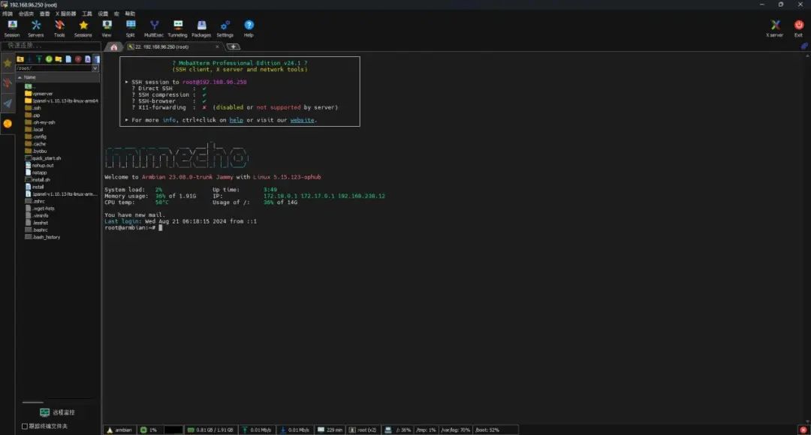
Task: Toggle the follow terminal folder checkbox
Action: pos(24,426)
